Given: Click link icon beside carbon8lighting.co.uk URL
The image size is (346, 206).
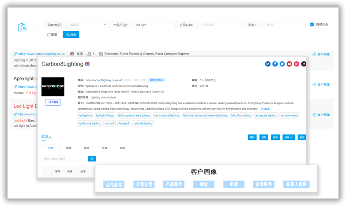Looking at the screenshot, I should [15, 54].
